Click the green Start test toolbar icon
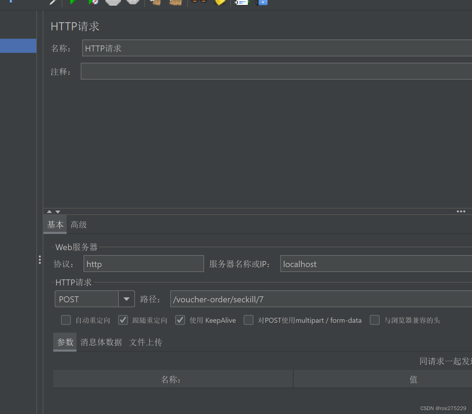The width and height of the screenshot is (472, 414). (x=73, y=2)
